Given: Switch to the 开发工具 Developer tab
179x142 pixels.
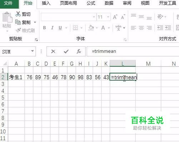Looking at the screenshot, I should [168, 3].
